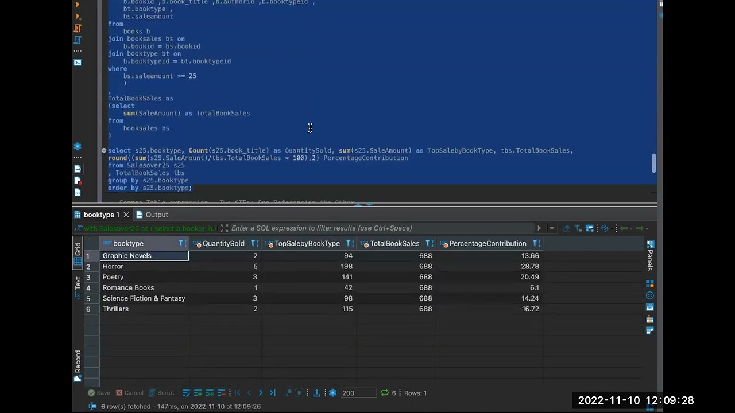The height and width of the screenshot is (413, 735).
Task: Click the 16.72 percentage value
Action: tap(530, 309)
